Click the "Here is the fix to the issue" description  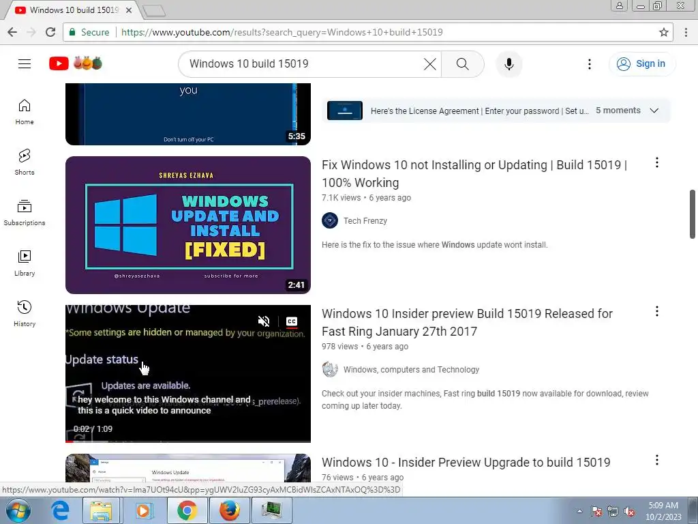(x=434, y=245)
